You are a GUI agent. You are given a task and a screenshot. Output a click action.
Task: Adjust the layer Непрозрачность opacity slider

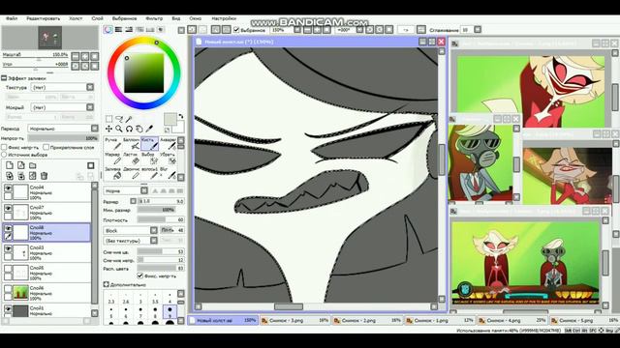63,138
